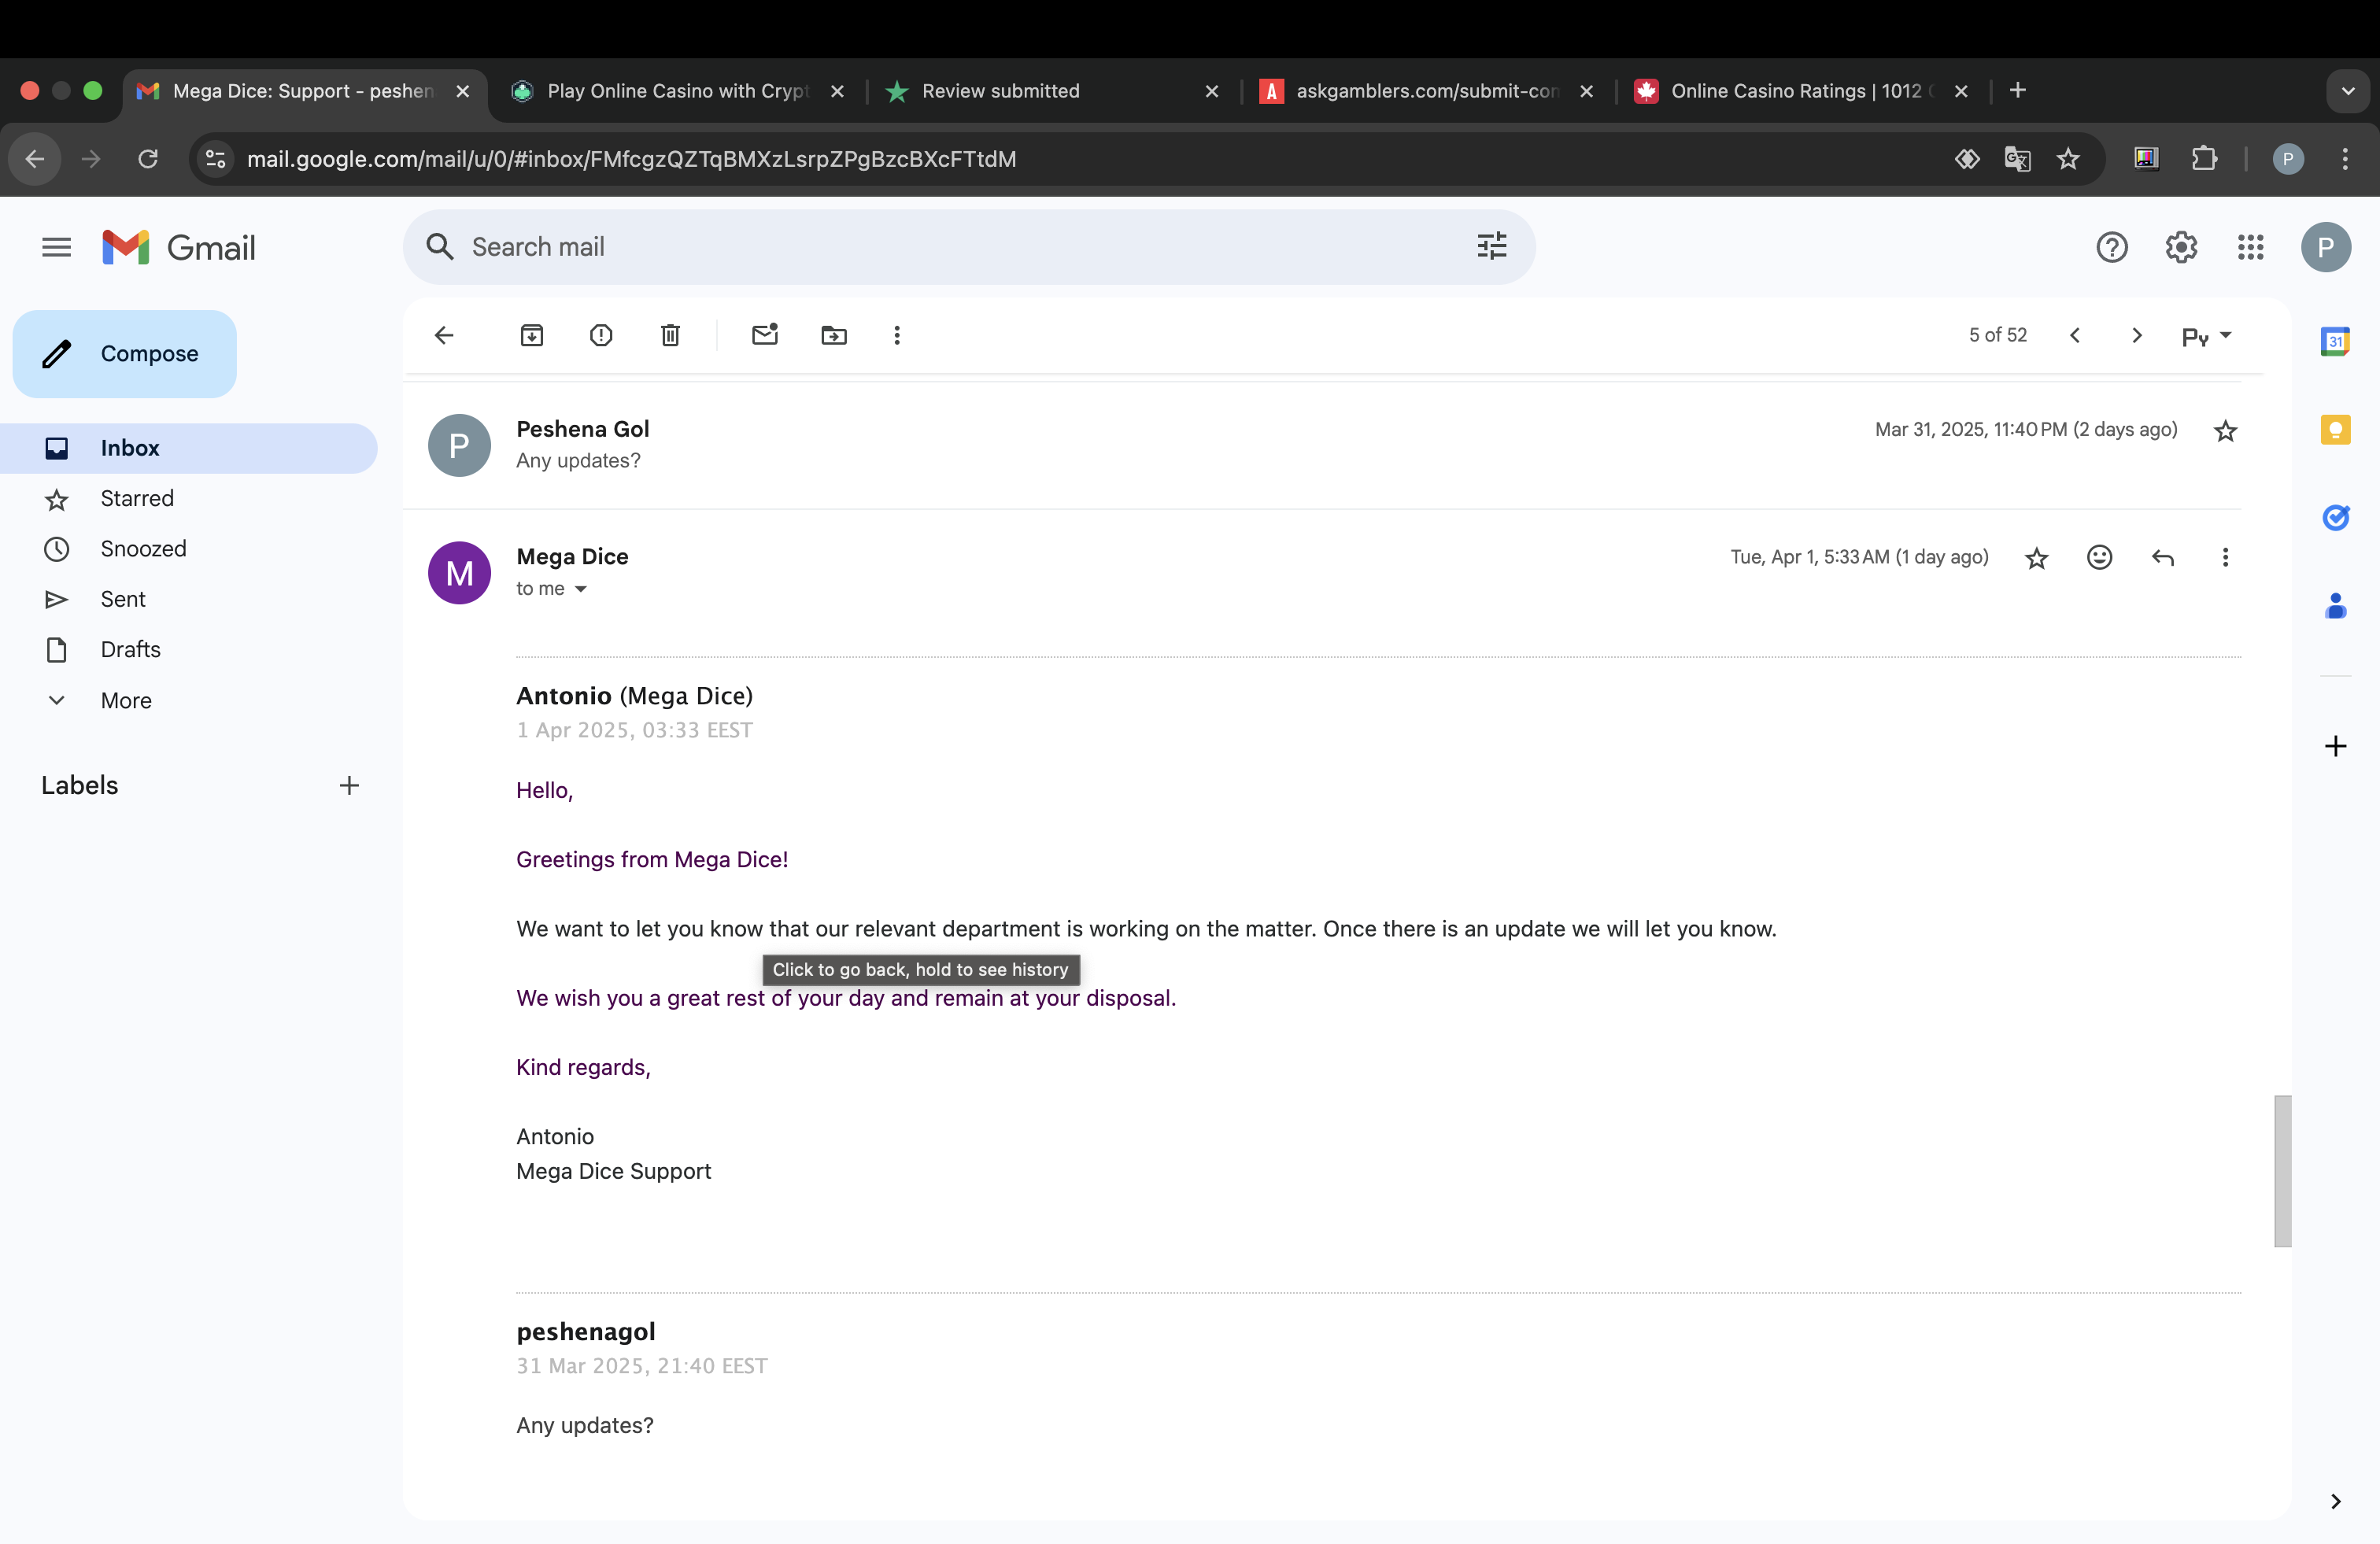Open Contacts side panel

pyautogui.click(x=2335, y=606)
